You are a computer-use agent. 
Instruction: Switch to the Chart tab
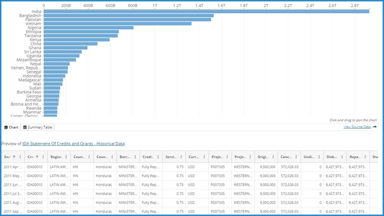click(x=11, y=127)
